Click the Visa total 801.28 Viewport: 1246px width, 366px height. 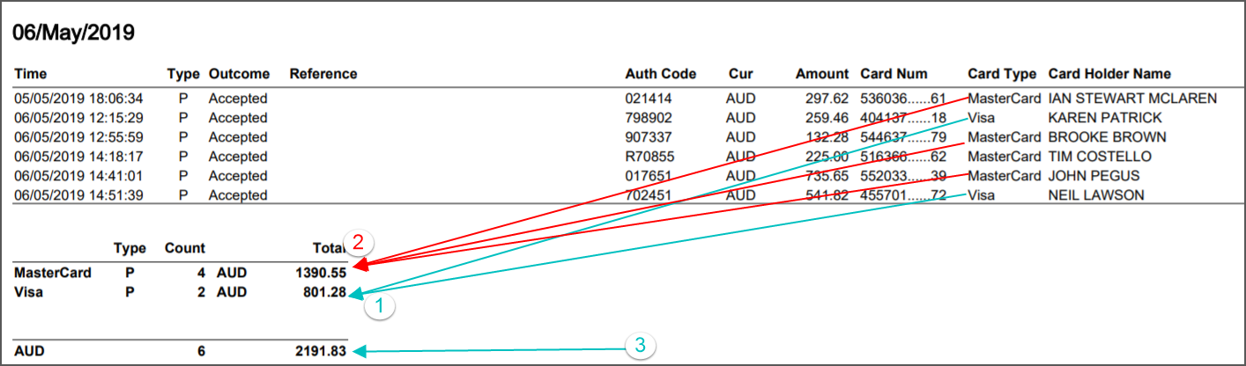(x=324, y=292)
